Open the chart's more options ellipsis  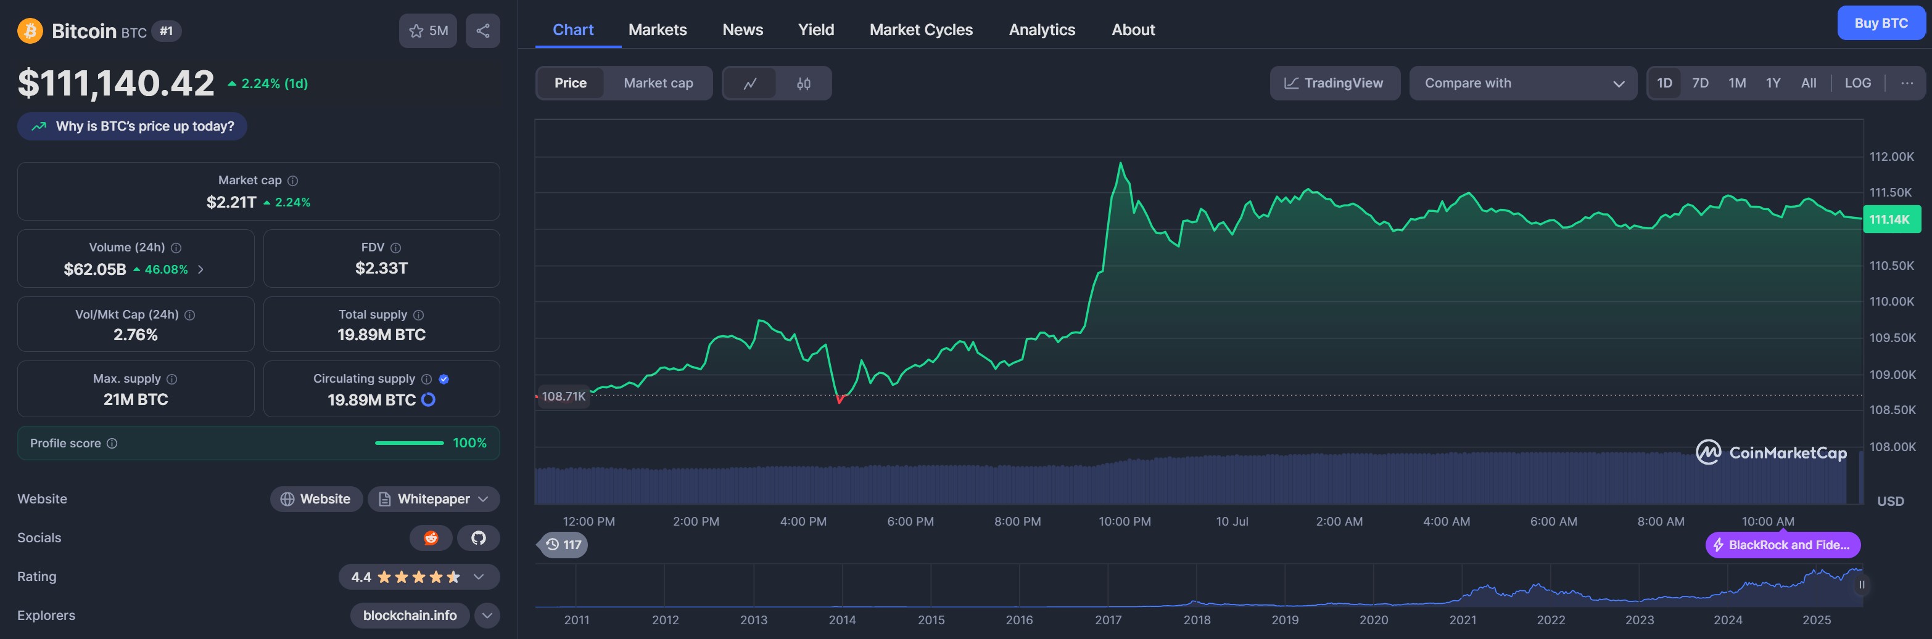point(1907,83)
